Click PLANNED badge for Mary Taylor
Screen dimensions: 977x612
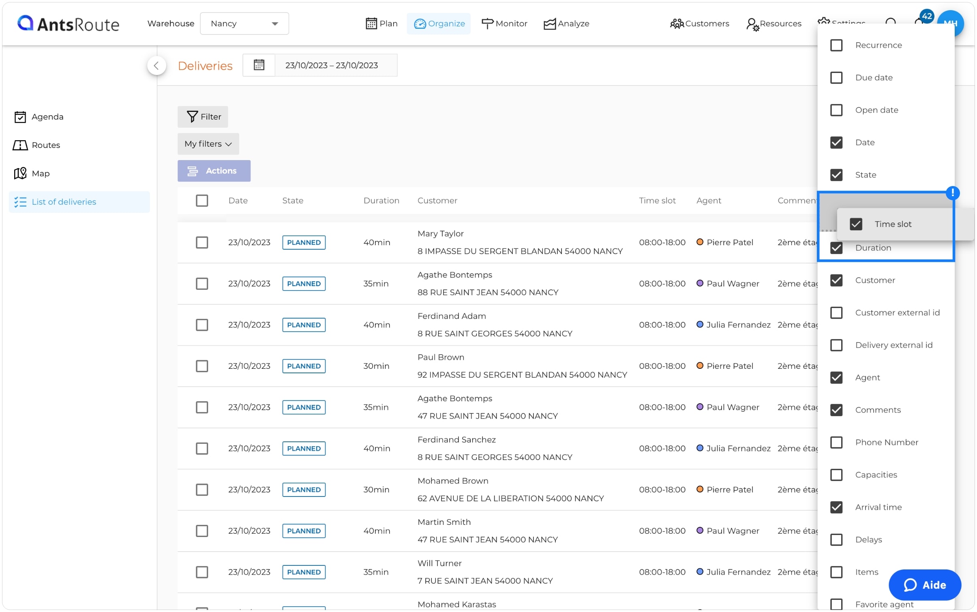(304, 242)
